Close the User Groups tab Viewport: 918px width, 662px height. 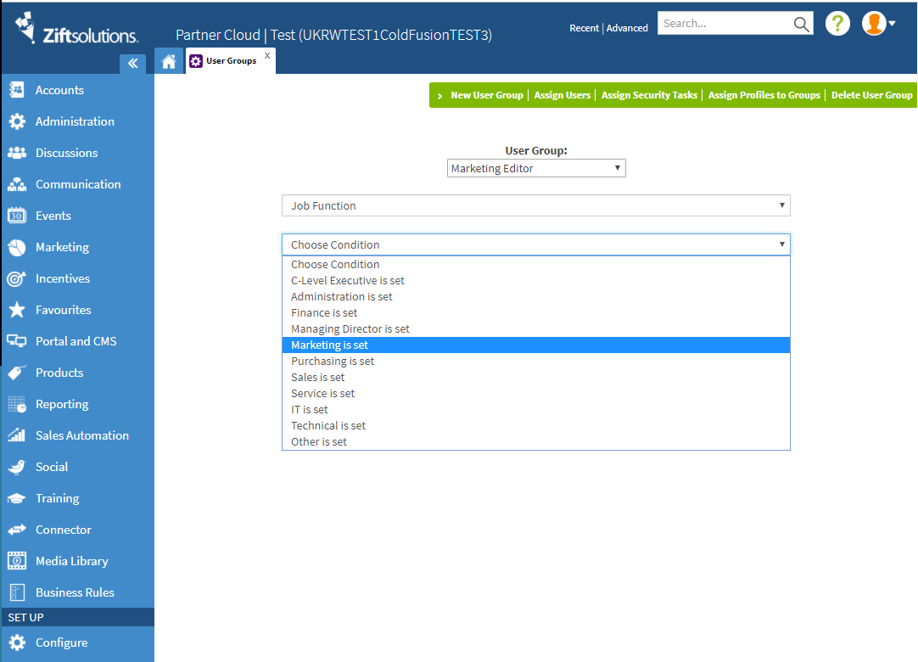(267, 56)
